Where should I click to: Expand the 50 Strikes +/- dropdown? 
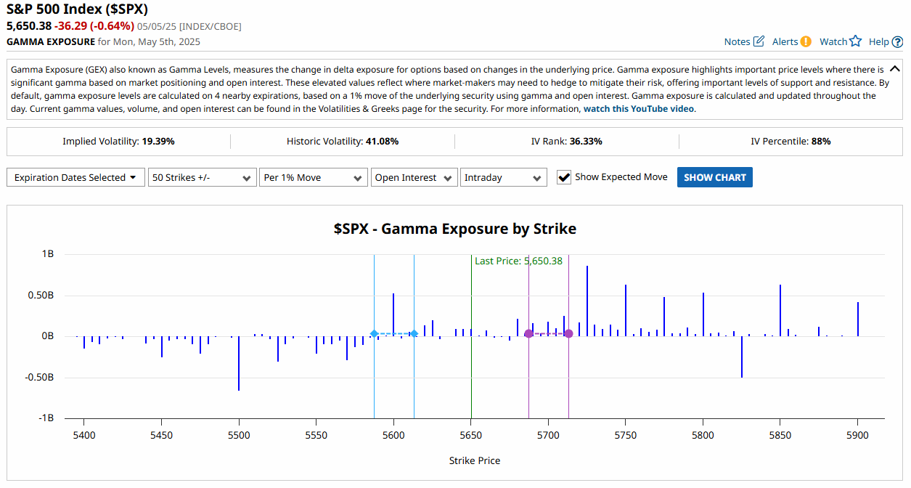[x=202, y=177]
